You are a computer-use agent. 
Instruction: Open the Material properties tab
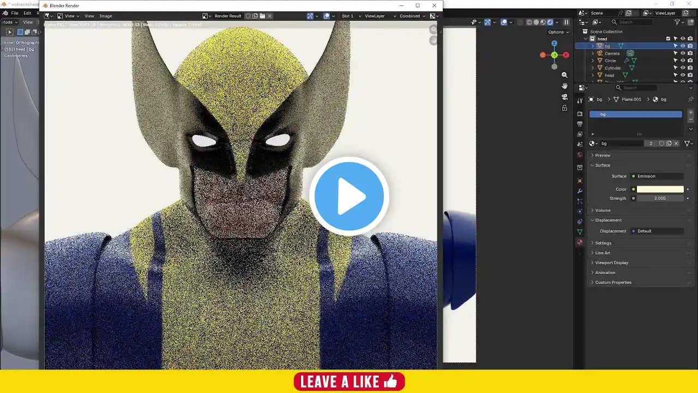pos(580,242)
